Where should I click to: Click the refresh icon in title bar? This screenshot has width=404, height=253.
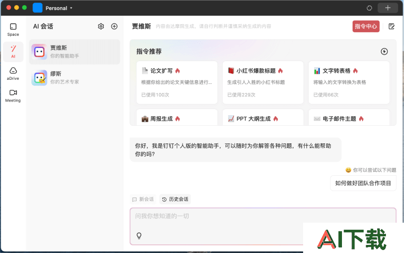pos(369,8)
